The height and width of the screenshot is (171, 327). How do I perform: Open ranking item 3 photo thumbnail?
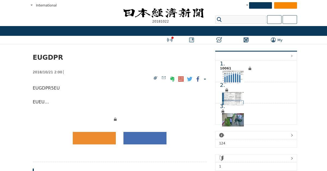(x=233, y=120)
